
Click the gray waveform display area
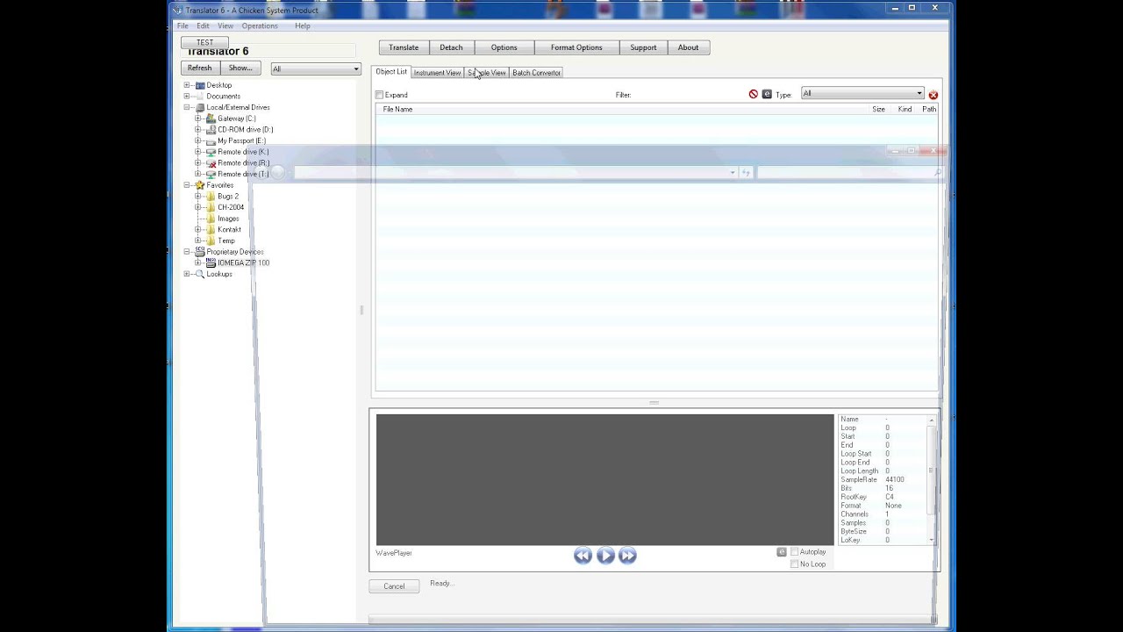coord(605,480)
